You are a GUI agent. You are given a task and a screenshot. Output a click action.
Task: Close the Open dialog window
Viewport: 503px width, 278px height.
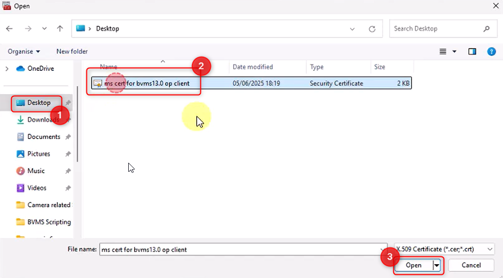coord(496,6)
